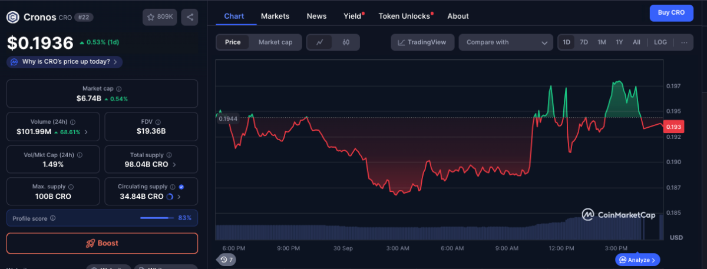Click the Market cap info icon

coord(118,88)
